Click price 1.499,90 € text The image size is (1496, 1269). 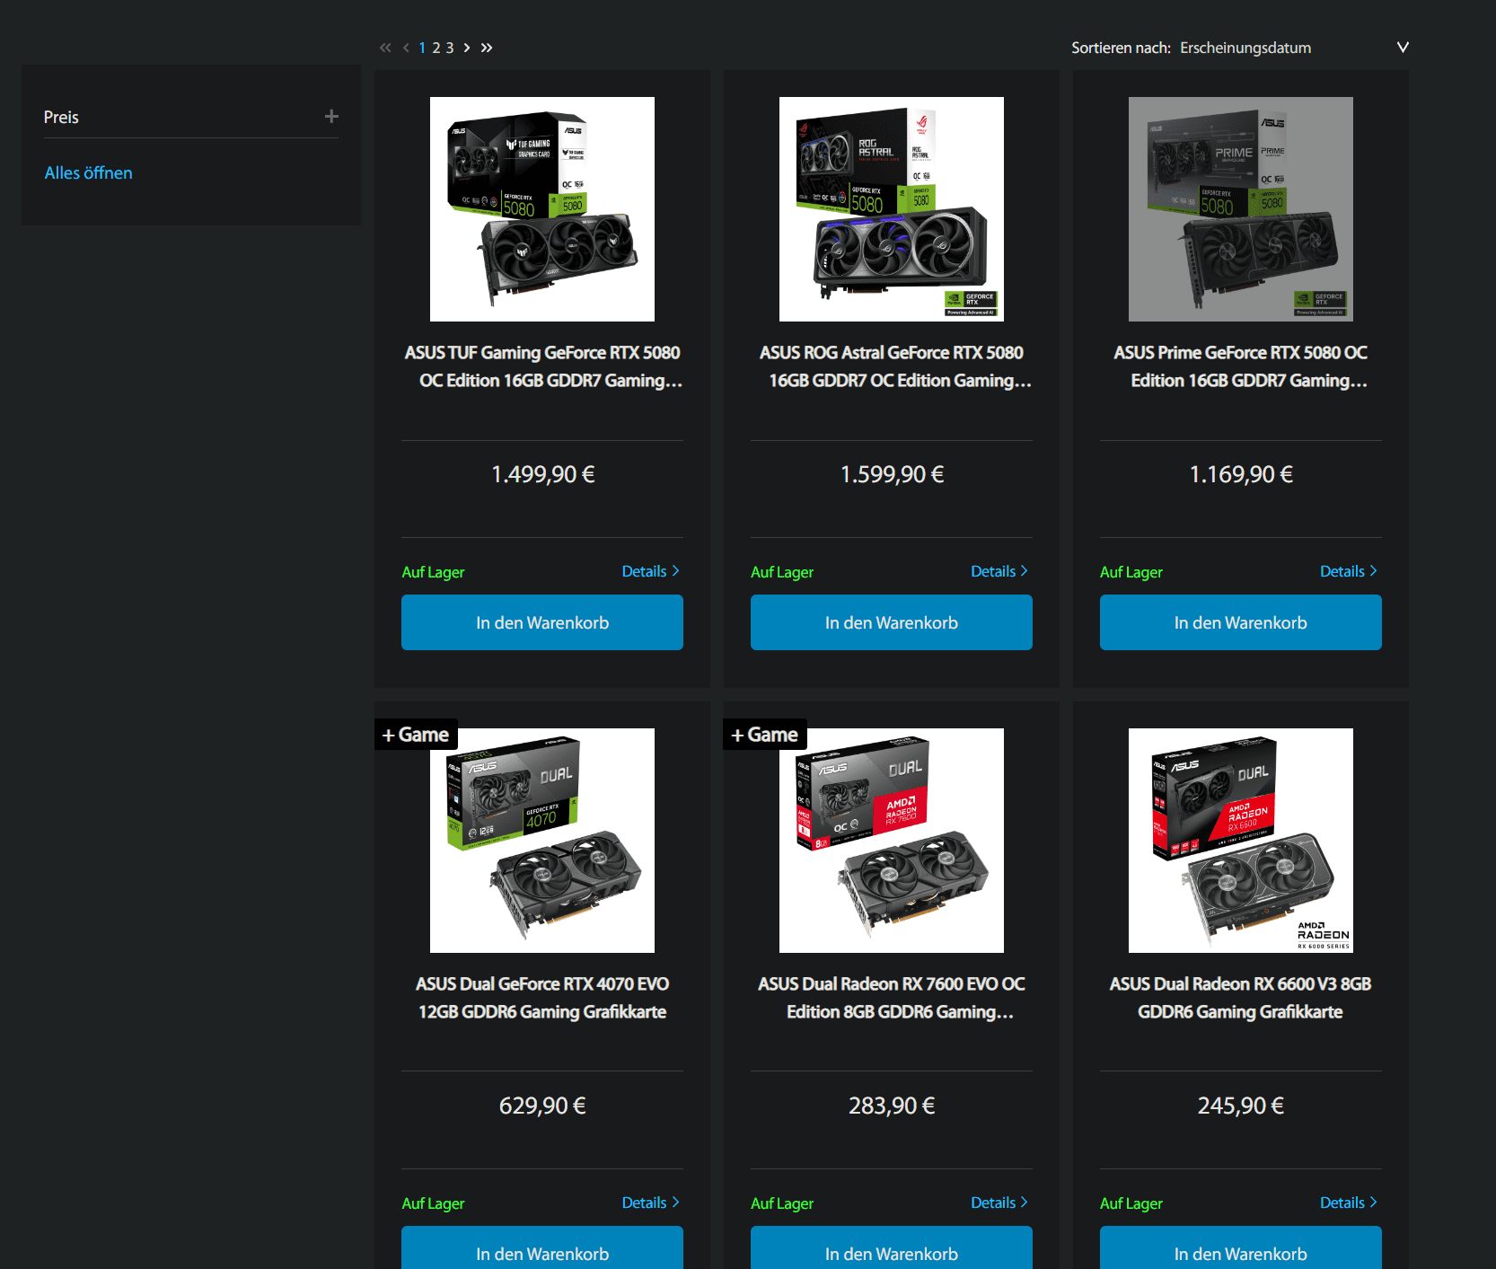pyautogui.click(x=542, y=474)
